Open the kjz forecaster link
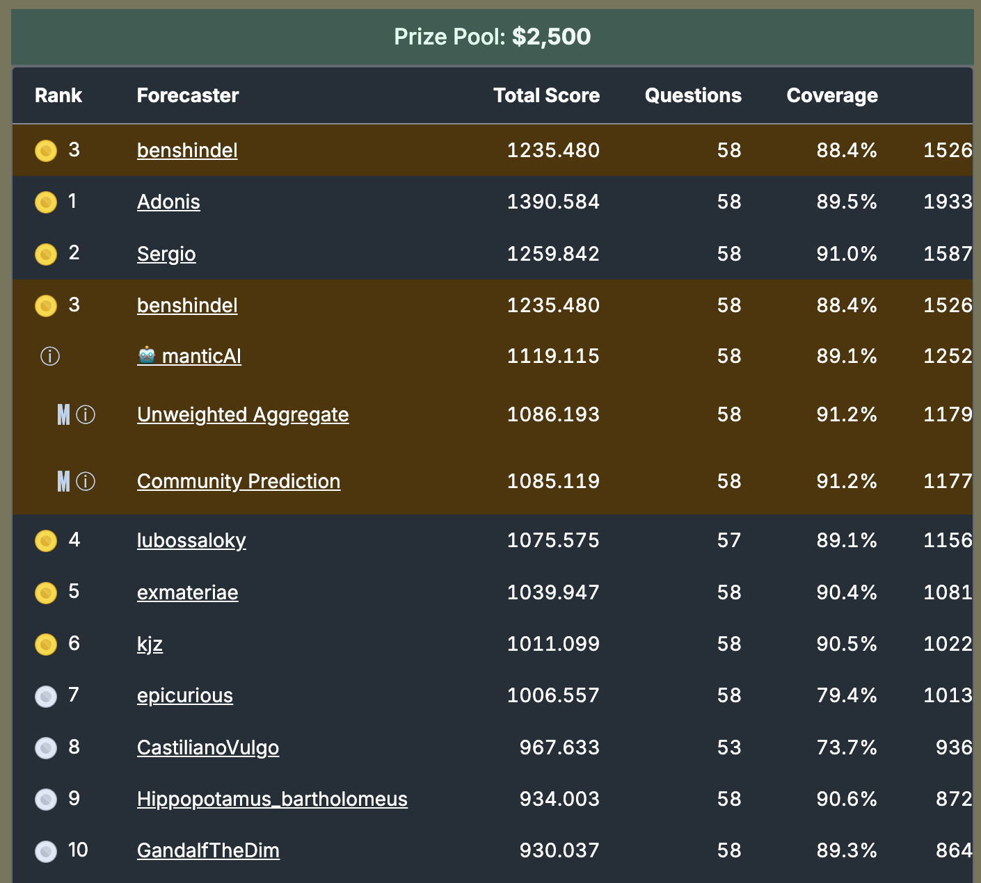The width and height of the screenshot is (981, 883). point(150,644)
